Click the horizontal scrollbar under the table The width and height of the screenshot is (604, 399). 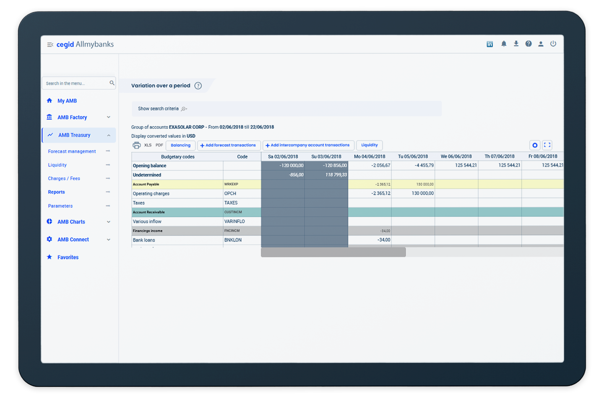click(333, 252)
